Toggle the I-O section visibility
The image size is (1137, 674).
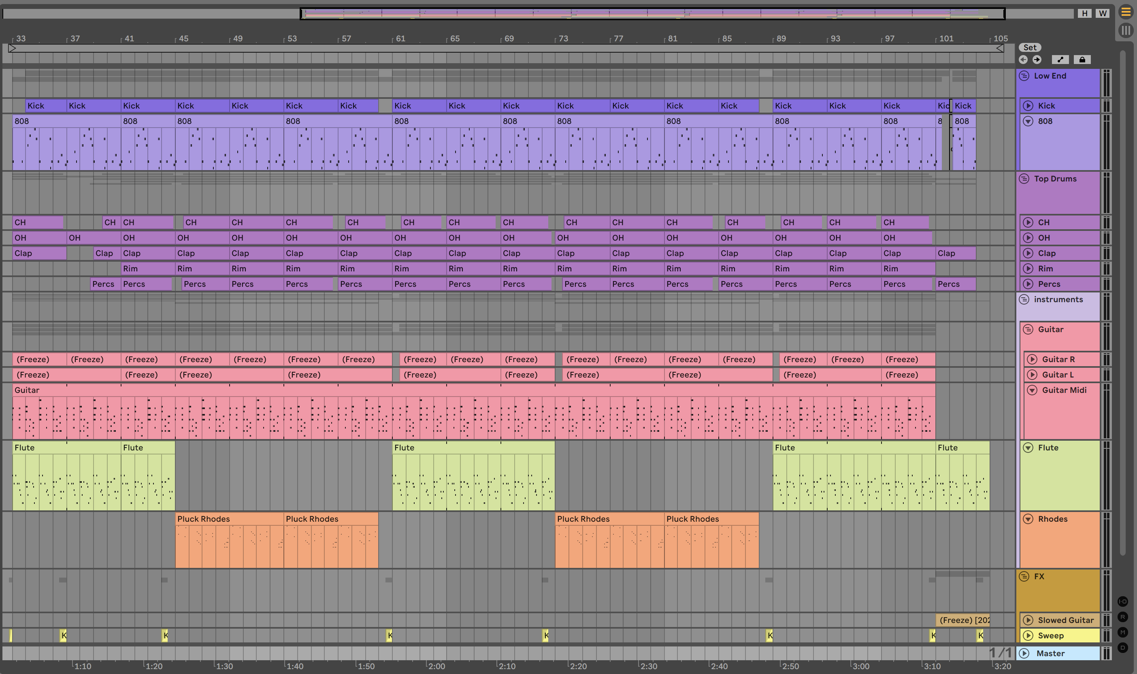pos(1122,601)
